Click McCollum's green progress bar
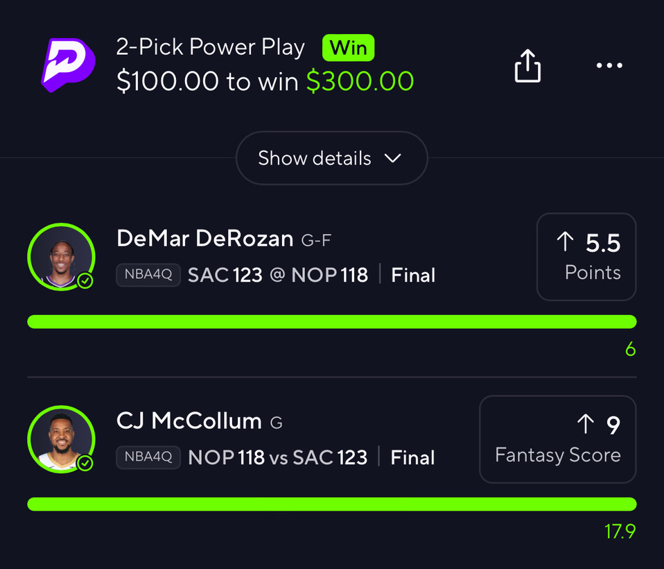This screenshot has height=569, width=664. [331, 504]
